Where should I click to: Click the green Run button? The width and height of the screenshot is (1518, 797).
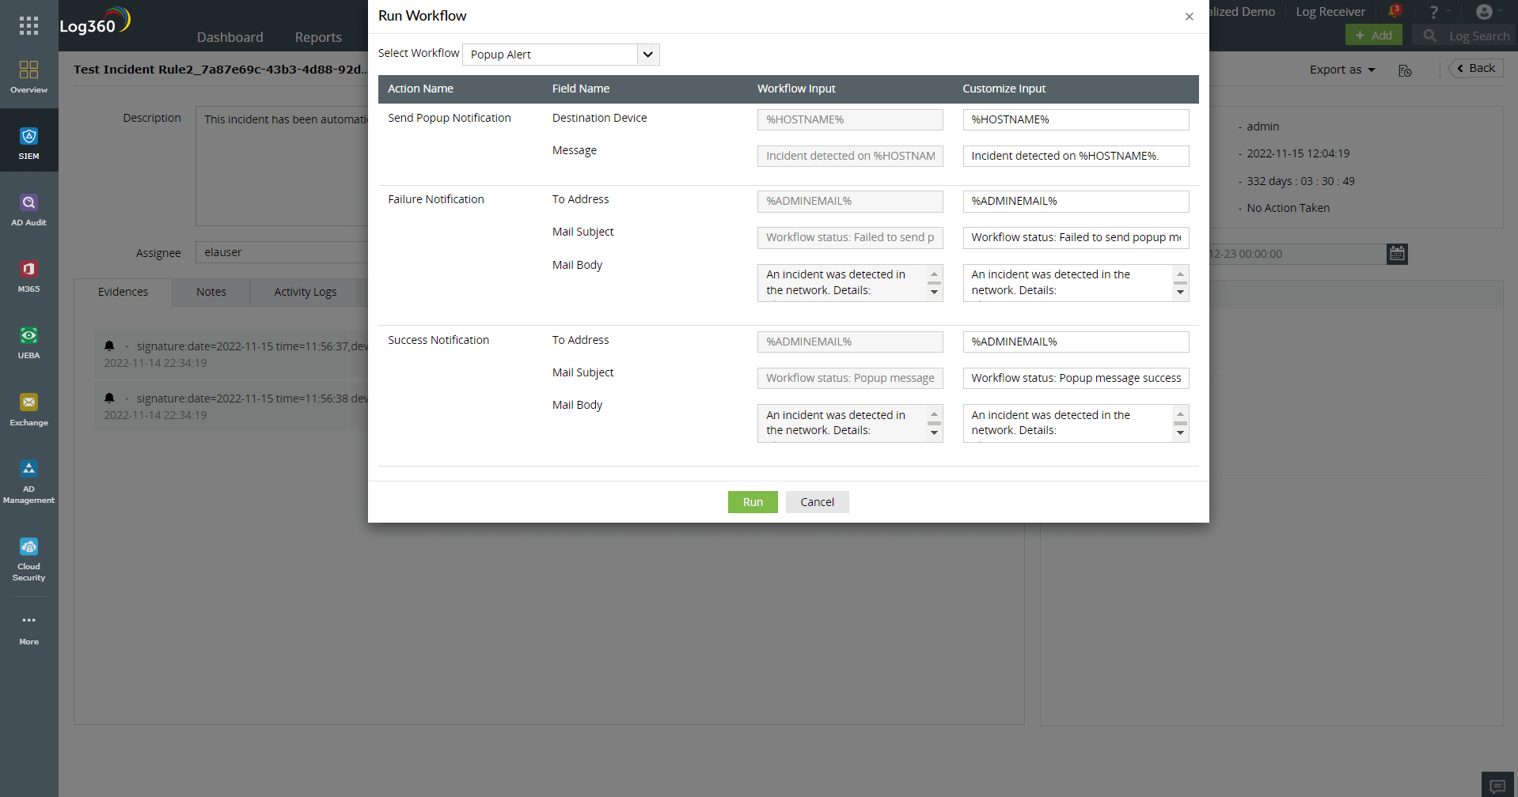753,502
